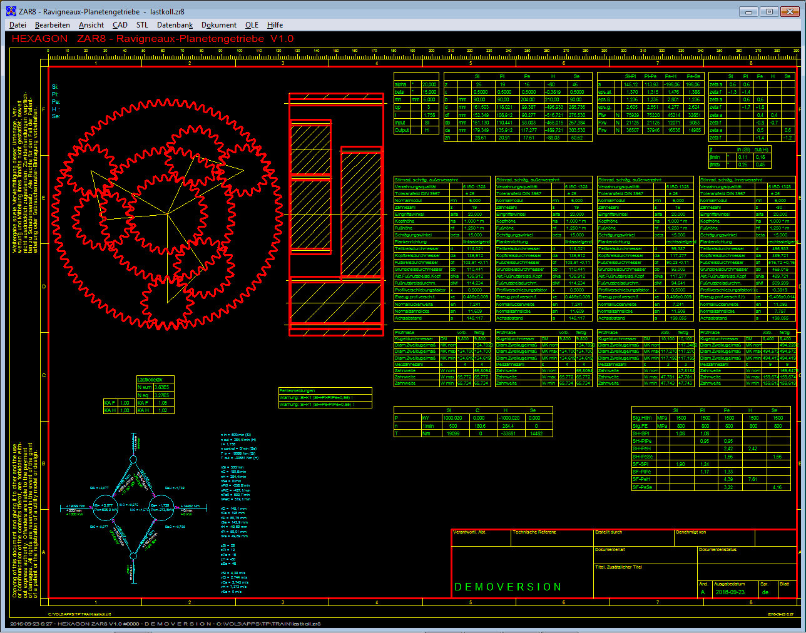Click the Spr. language value de
The image size is (806, 633).
point(765,592)
